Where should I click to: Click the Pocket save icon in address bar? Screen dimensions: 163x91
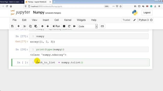(x=117, y=6)
